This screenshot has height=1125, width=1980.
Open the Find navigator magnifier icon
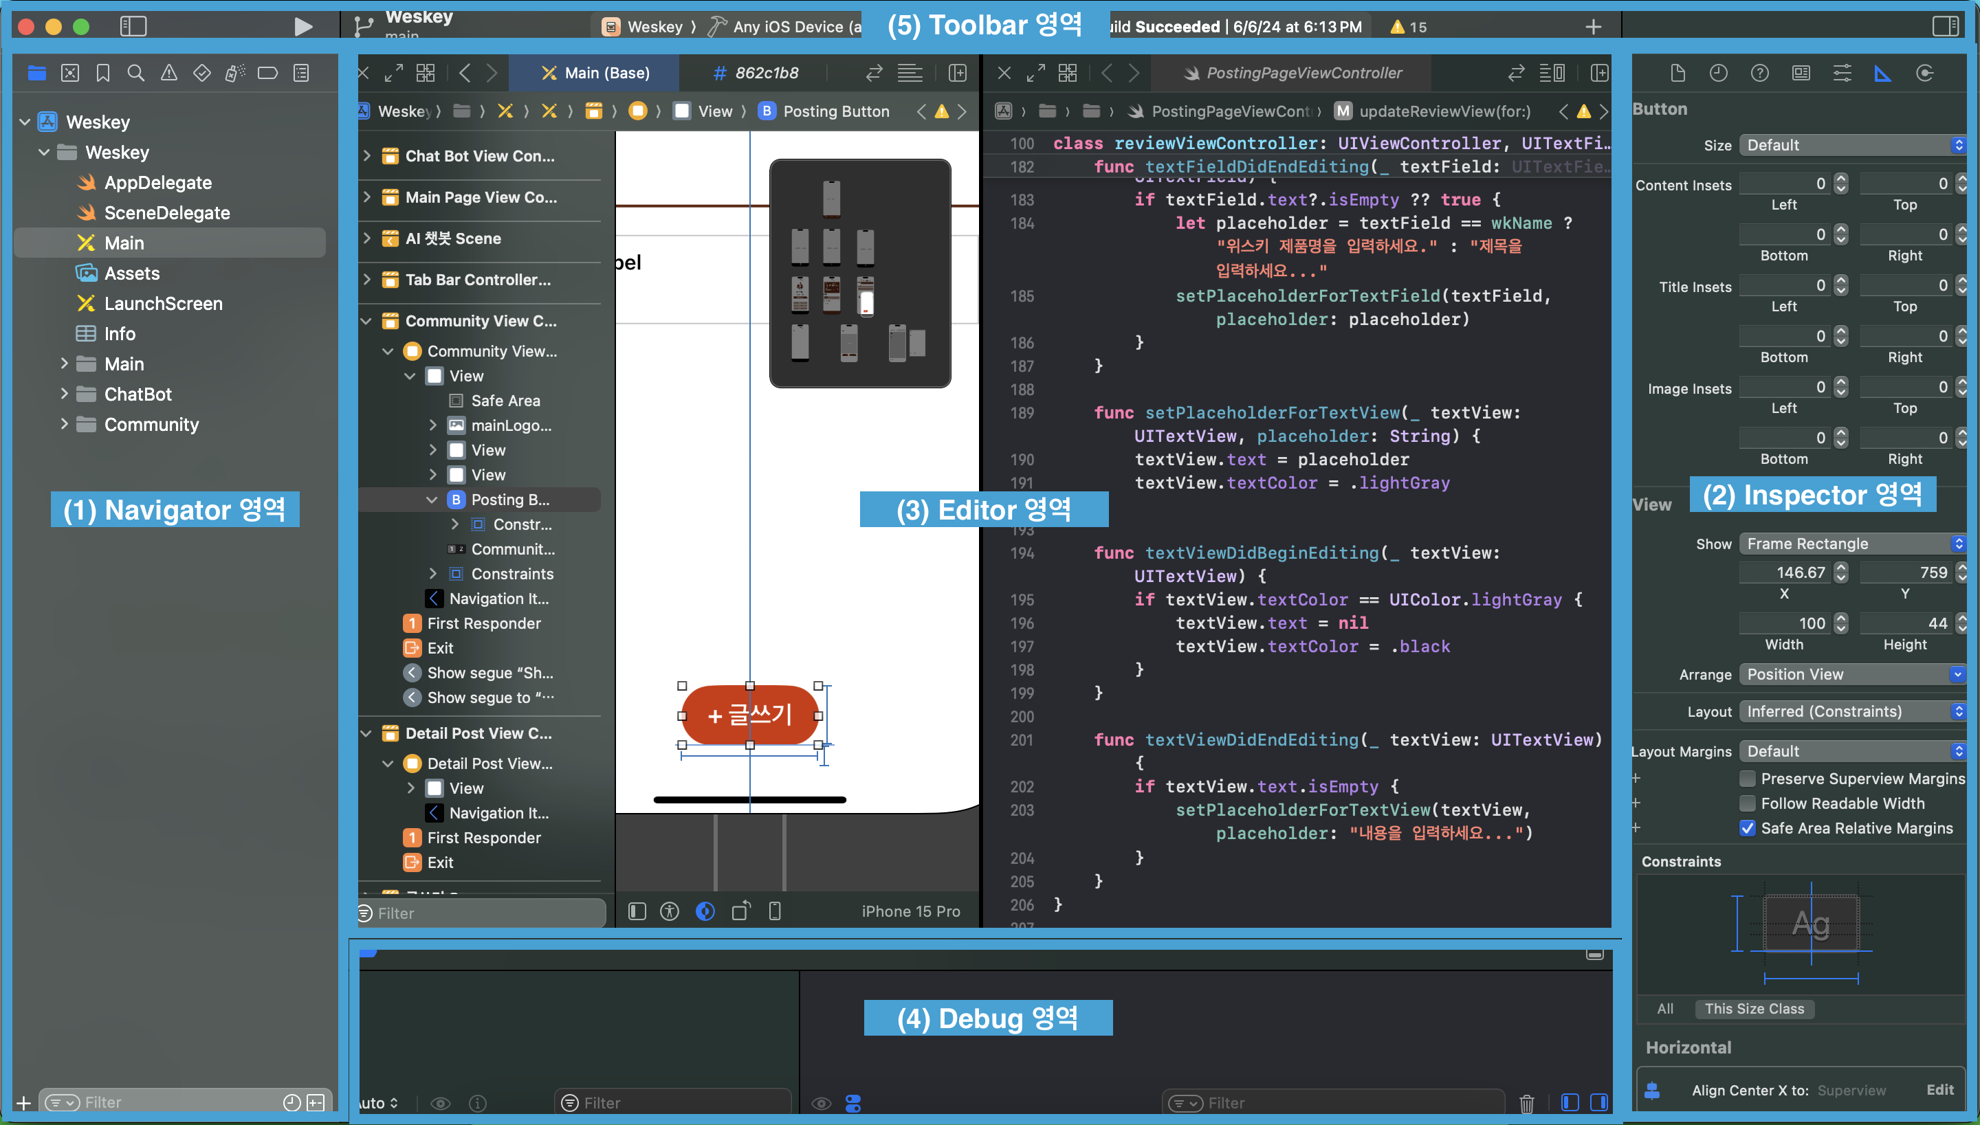click(x=136, y=74)
